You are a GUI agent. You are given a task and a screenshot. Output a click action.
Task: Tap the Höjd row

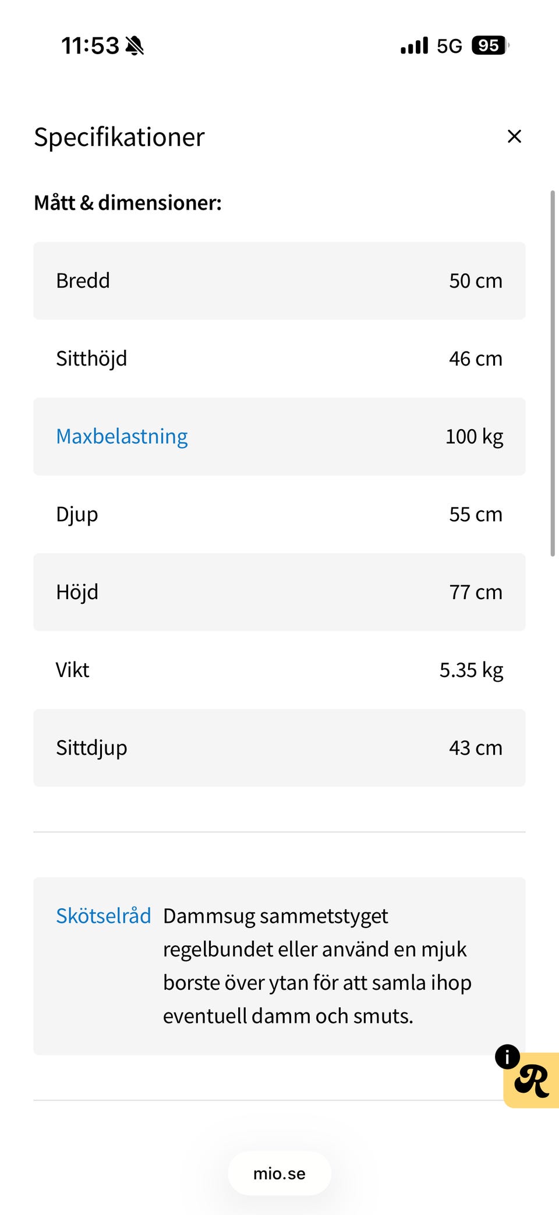(279, 592)
